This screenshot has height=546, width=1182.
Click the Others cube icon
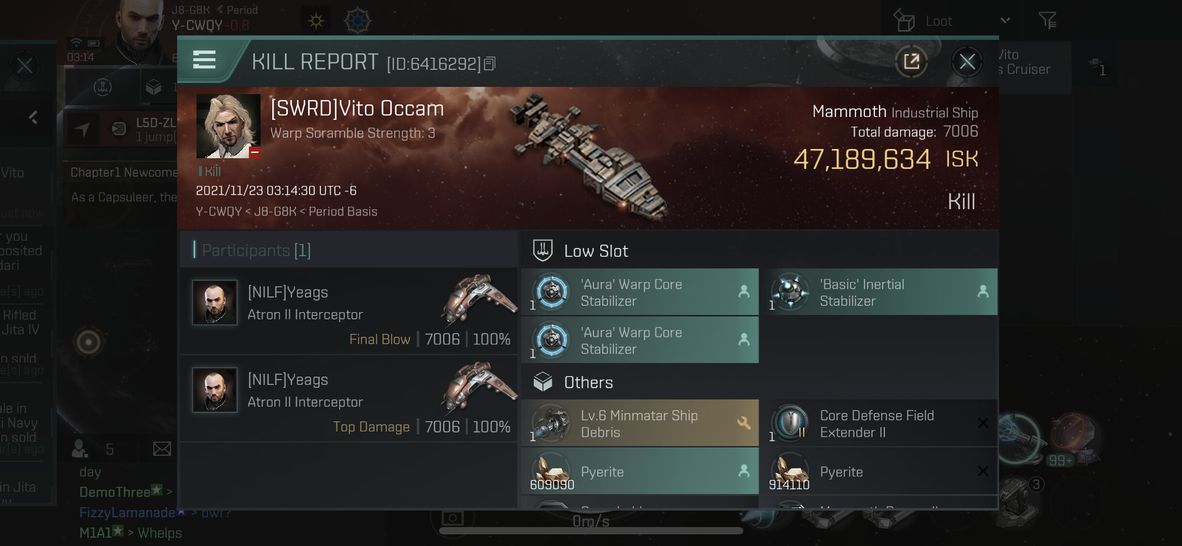point(542,382)
